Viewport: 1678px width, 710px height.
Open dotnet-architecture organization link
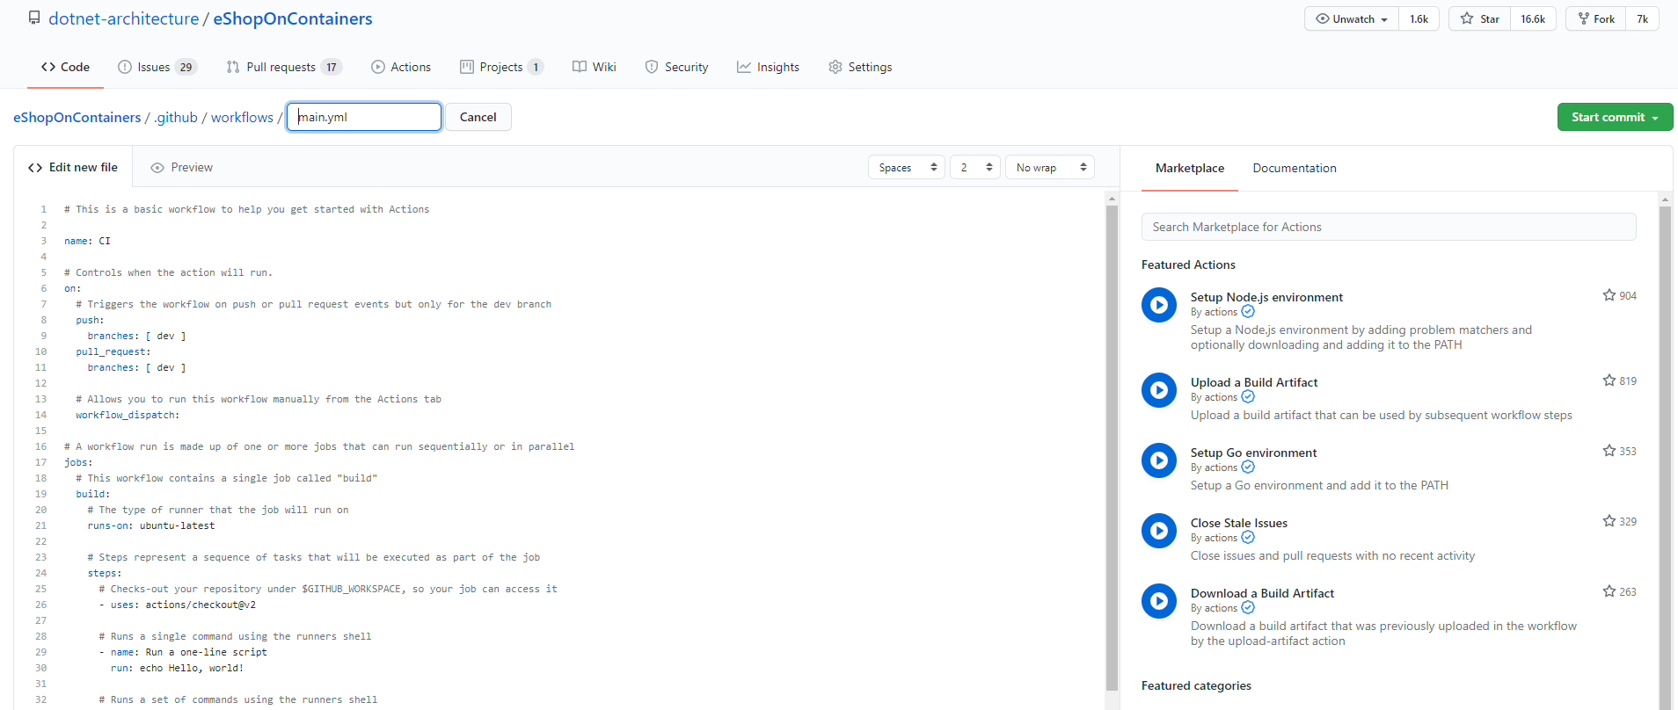click(x=124, y=18)
